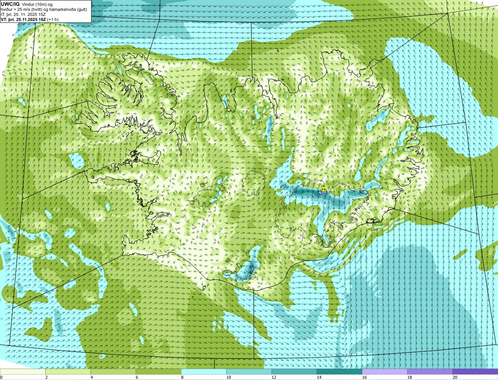Click the scale label "10"

click(x=228, y=377)
